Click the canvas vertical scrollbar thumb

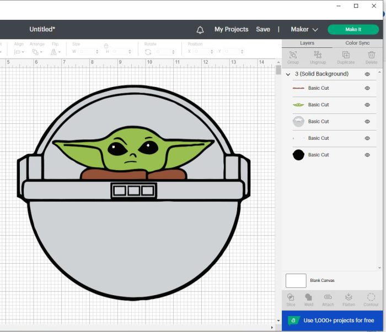(x=278, y=70)
